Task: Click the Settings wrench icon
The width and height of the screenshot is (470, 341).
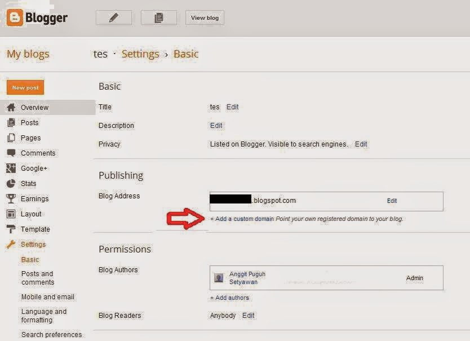Action: 11,245
